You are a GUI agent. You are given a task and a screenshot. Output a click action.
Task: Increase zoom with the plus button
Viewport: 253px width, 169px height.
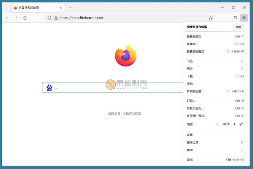click(x=234, y=124)
